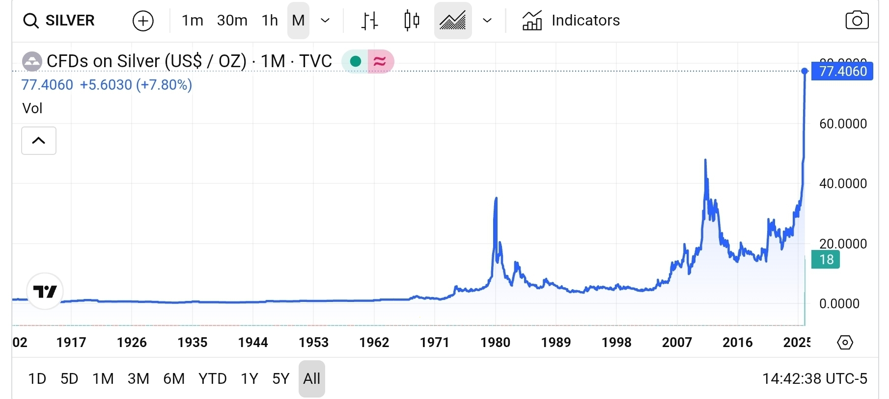This screenshot has height=399, width=889.
Task: Set the date range to 3M
Action: (139, 379)
